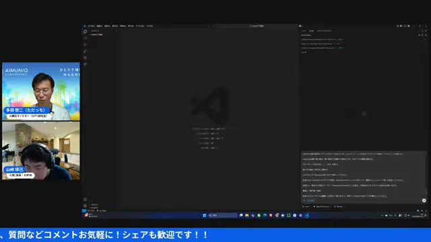Open the 表示 (View) menu

[115, 26]
